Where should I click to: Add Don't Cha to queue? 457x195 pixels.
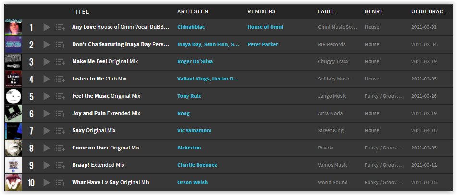(61, 45)
